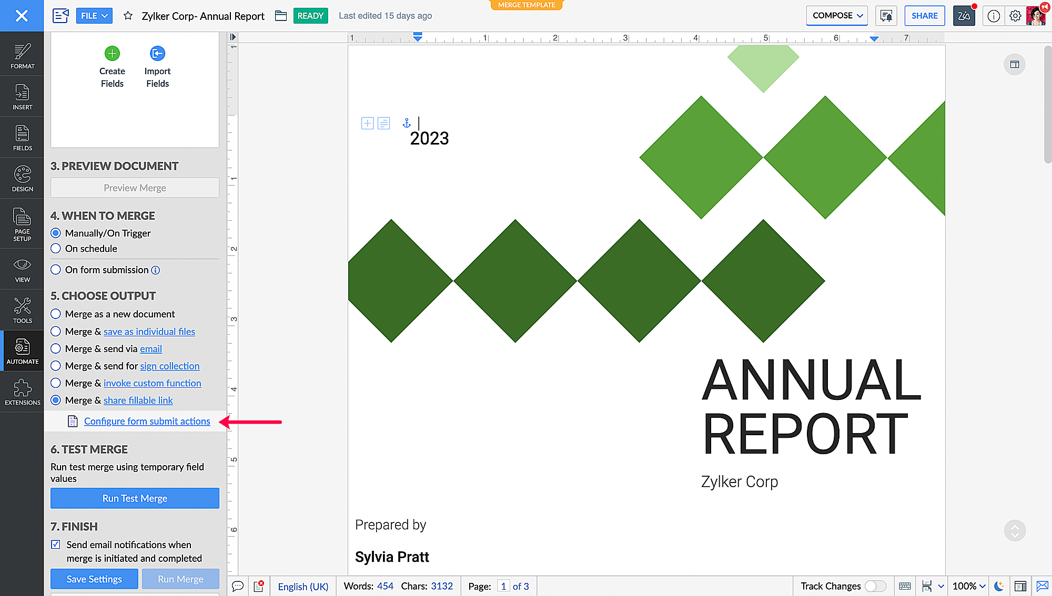The height and width of the screenshot is (596, 1052).
Task: Open the Format sidebar panel
Action: click(22, 55)
